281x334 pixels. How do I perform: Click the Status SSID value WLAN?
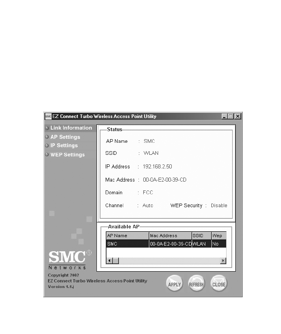(151, 153)
